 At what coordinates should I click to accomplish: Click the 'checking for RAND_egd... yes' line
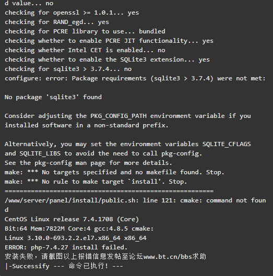pyautogui.click(x=57, y=22)
